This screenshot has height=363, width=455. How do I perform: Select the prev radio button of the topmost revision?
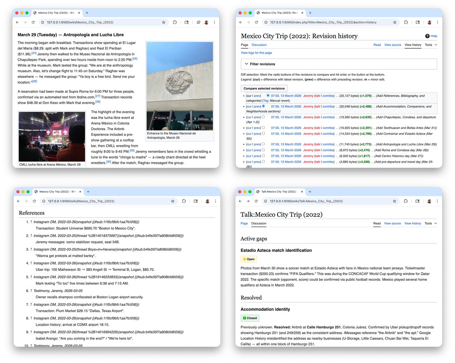coord(268,95)
